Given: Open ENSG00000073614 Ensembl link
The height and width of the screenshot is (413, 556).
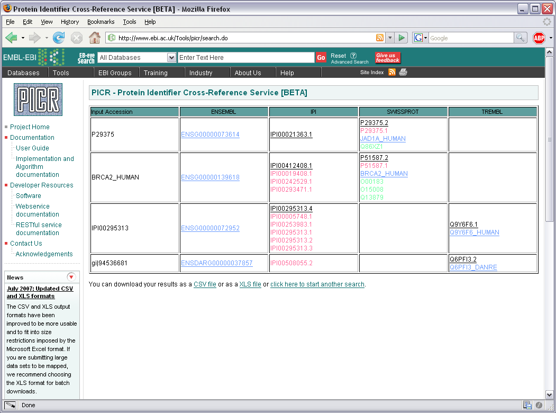Looking at the screenshot, I should coord(210,134).
